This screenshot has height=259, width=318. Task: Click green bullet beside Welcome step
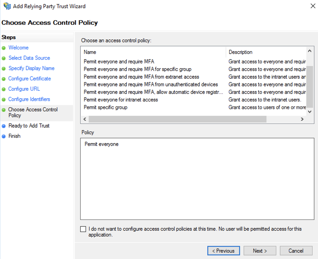(4, 48)
